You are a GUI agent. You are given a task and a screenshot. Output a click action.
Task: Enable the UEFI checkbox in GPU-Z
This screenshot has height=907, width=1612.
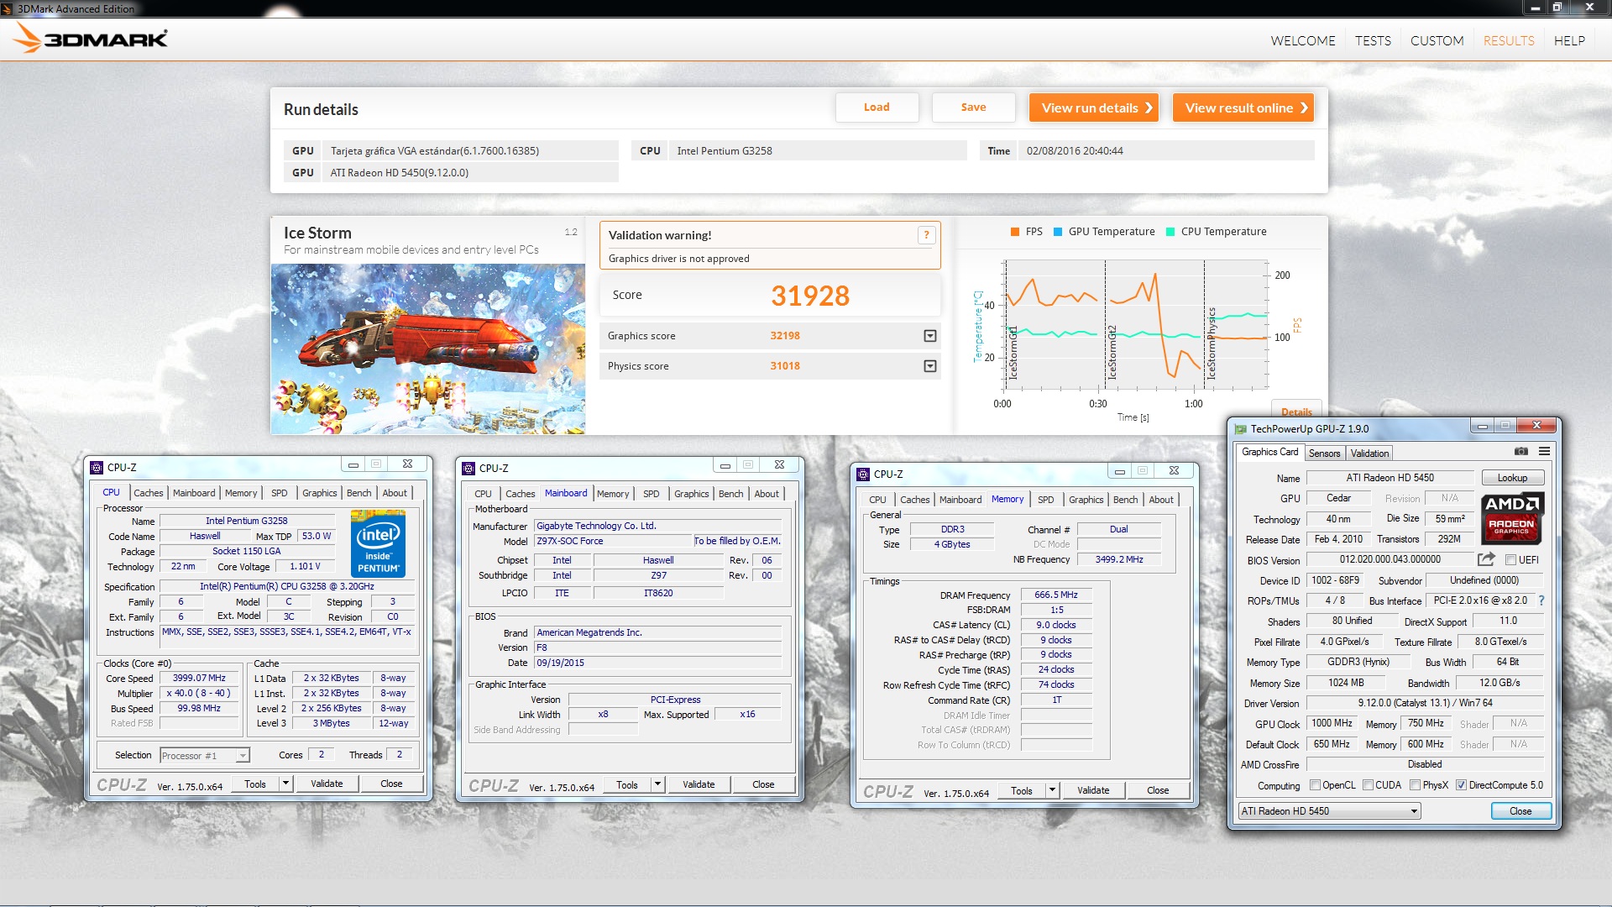(x=1510, y=560)
